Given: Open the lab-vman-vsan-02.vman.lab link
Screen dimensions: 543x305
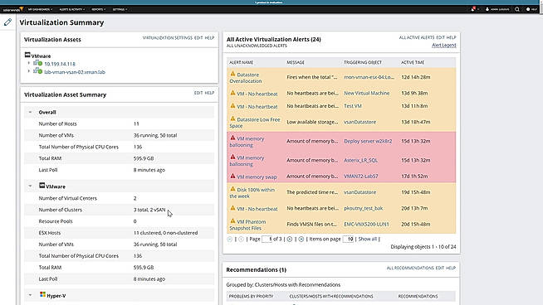Looking at the screenshot, I should tap(75, 72).
